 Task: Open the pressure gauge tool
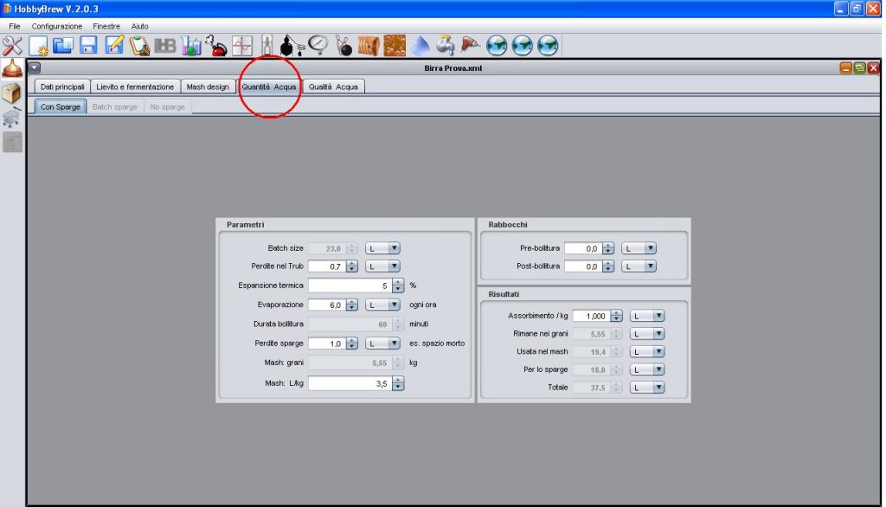pos(318,46)
